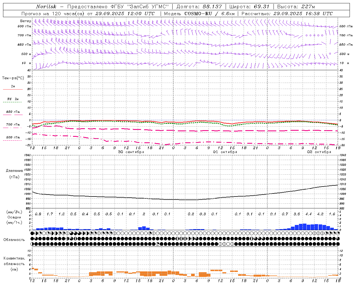Click the Долгота: 88.137 value
The width and height of the screenshot is (354, 283).
(x=199, y=7)
